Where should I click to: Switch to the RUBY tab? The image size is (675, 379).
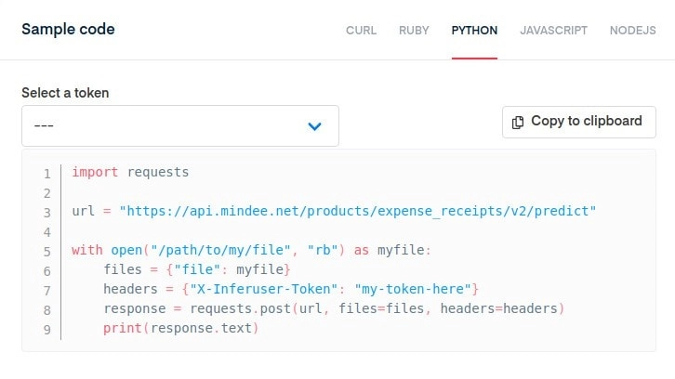[414, 31]
